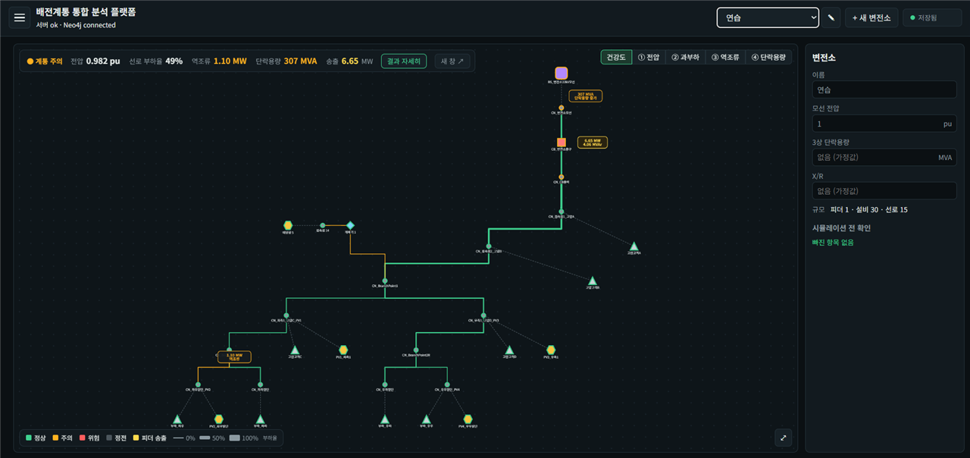Switch to the ④ 단락용량 view tab

[768, 57]
